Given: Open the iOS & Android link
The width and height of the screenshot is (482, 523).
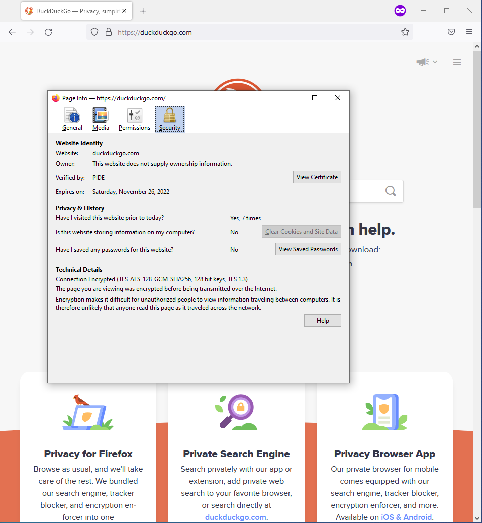Looking at the screenshot, I should tap(406, 517).
